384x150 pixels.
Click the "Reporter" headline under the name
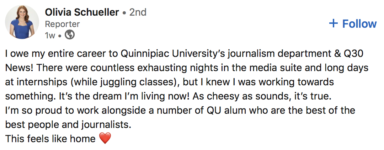click(x=62, y=24)
